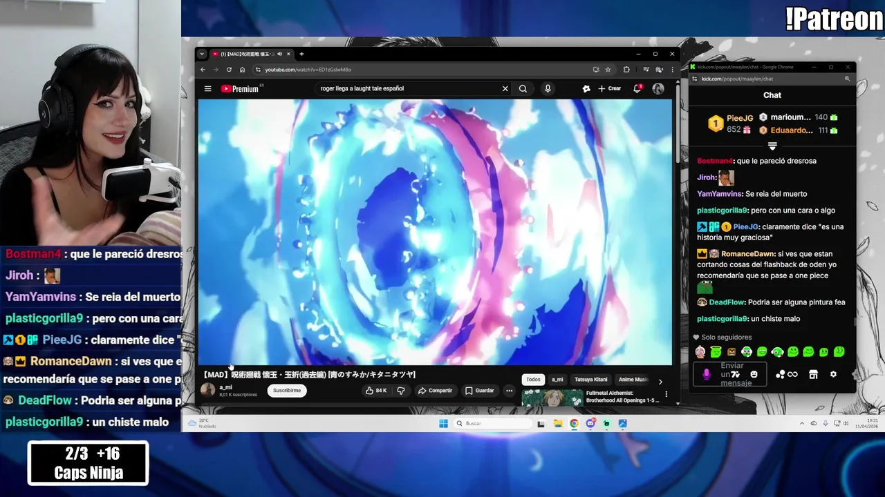Open YouTube notifications bell
This screenshot has height=497, width=885.
click(637, 88)
